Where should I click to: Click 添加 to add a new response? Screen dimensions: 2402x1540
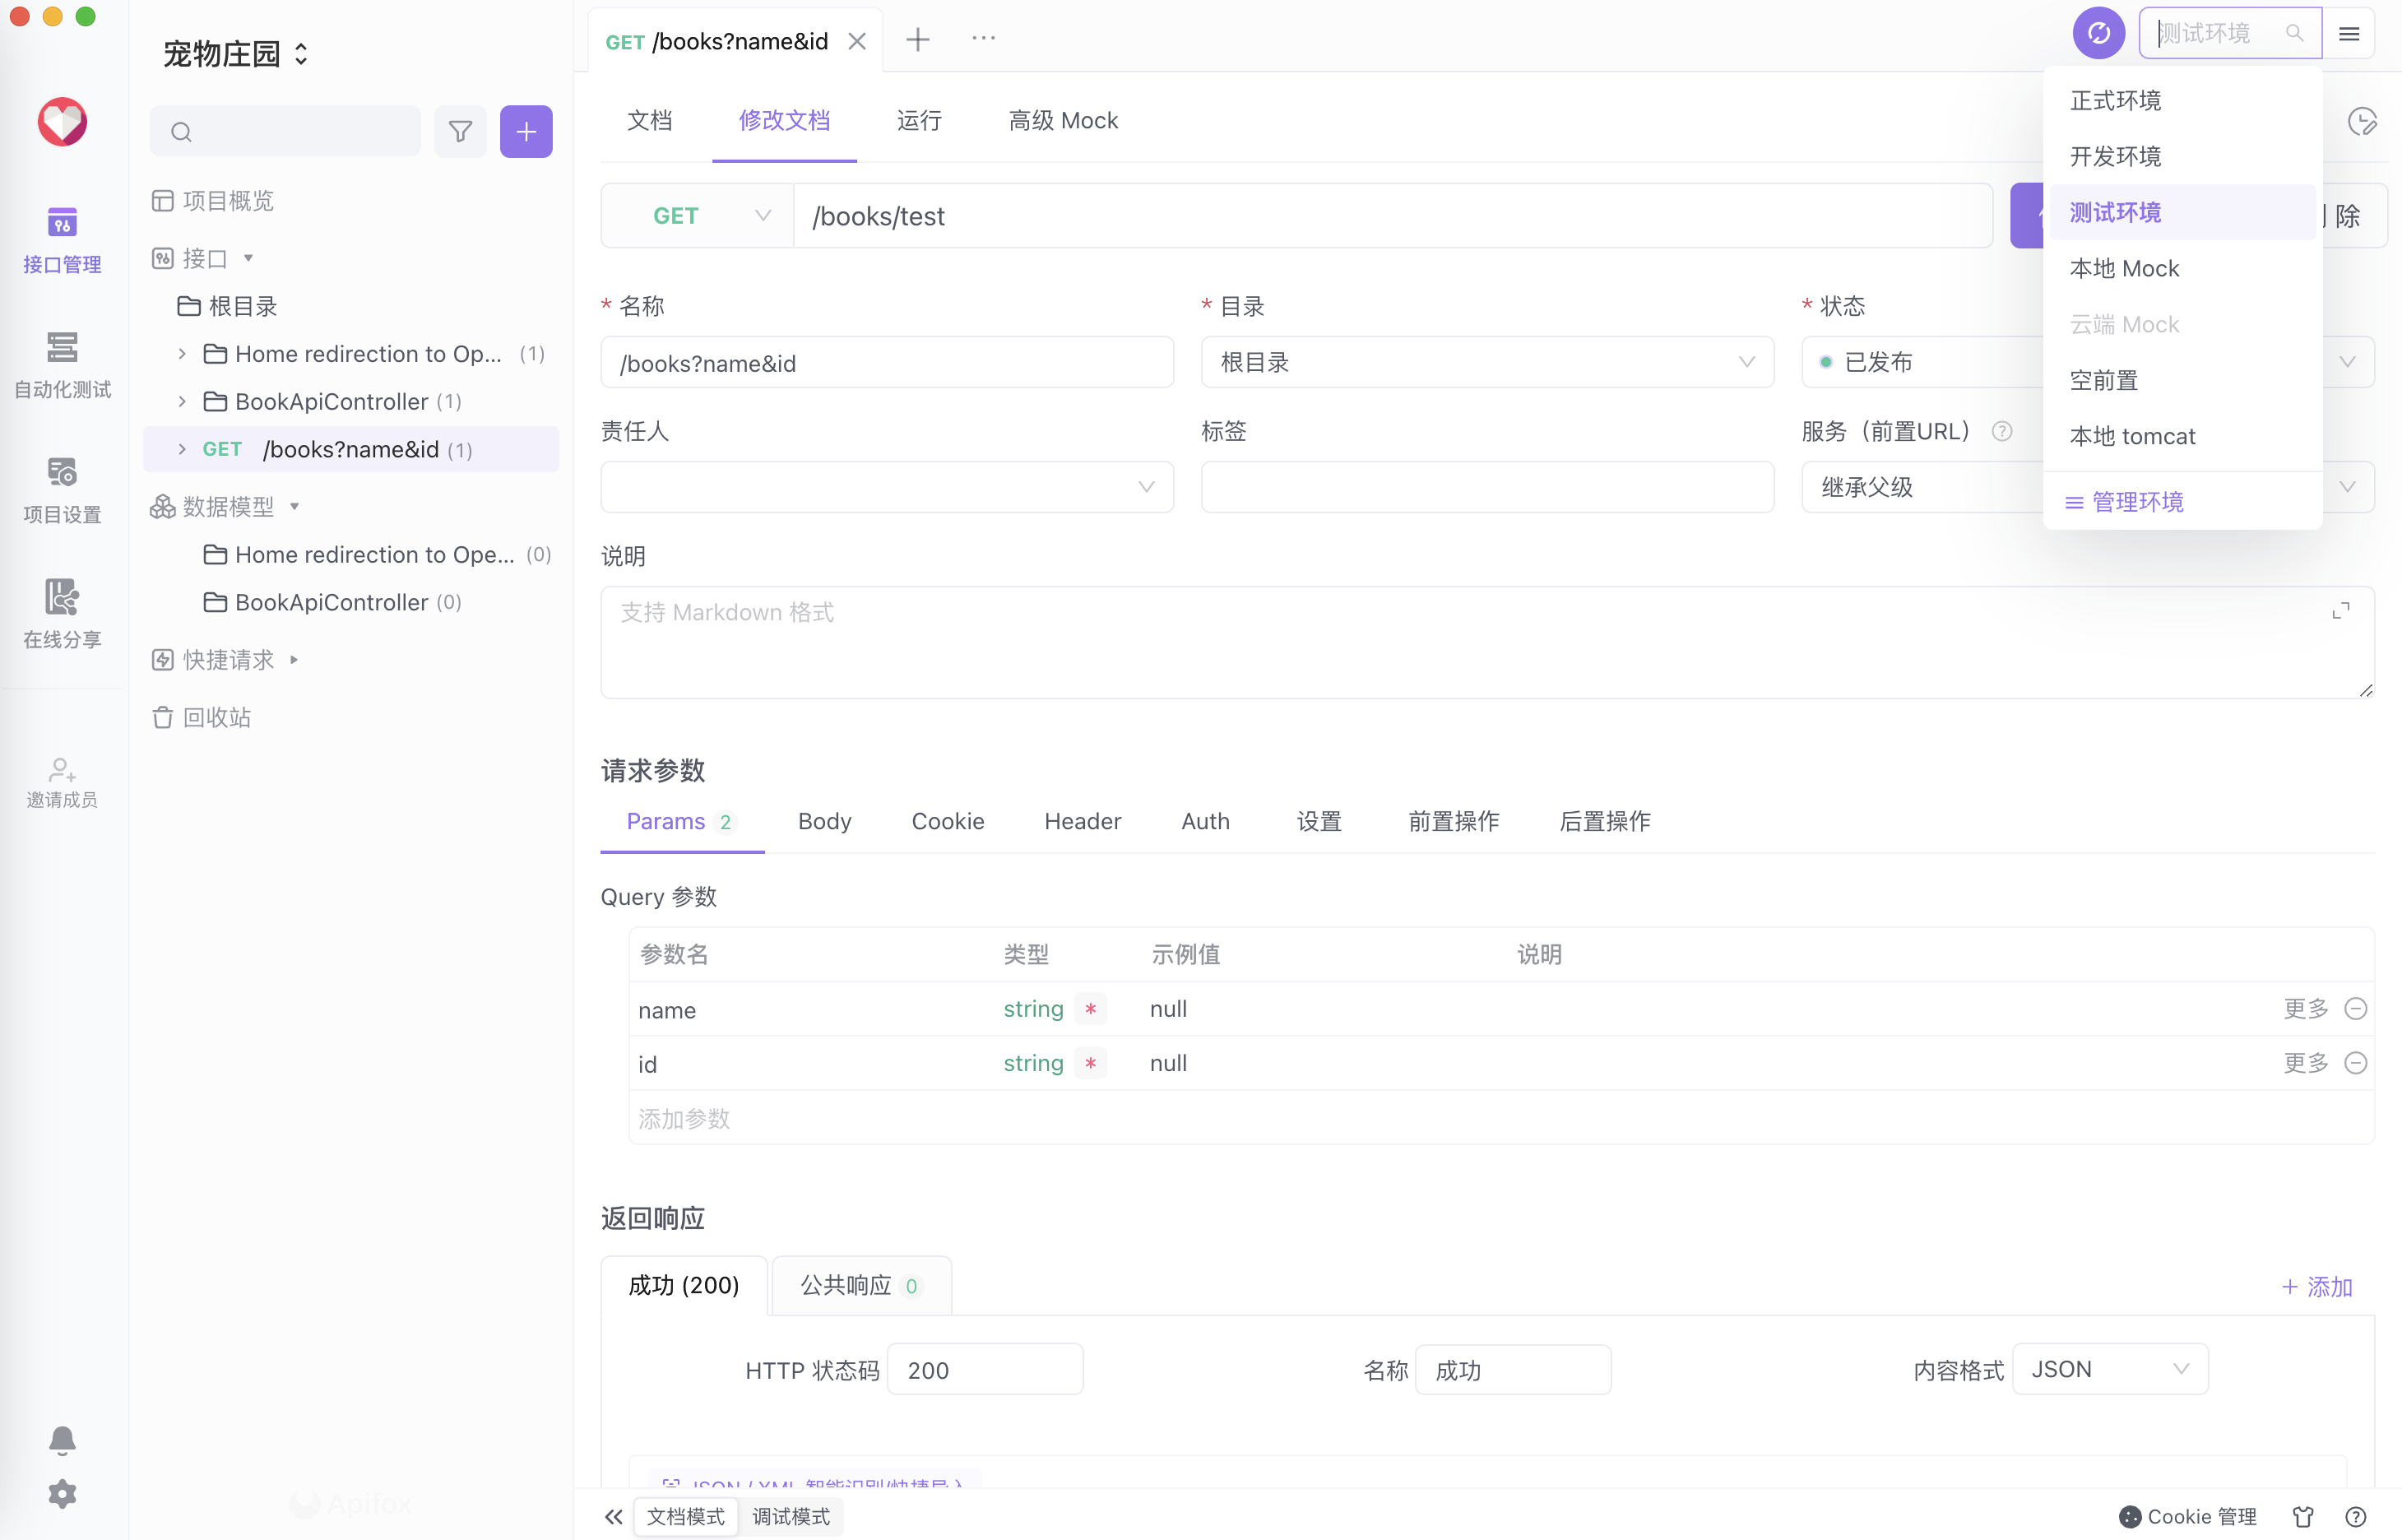tap(2317, 1287)
